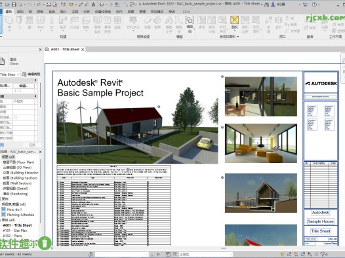Select Floor Plan node in Project Browser

tap(18, 162)
